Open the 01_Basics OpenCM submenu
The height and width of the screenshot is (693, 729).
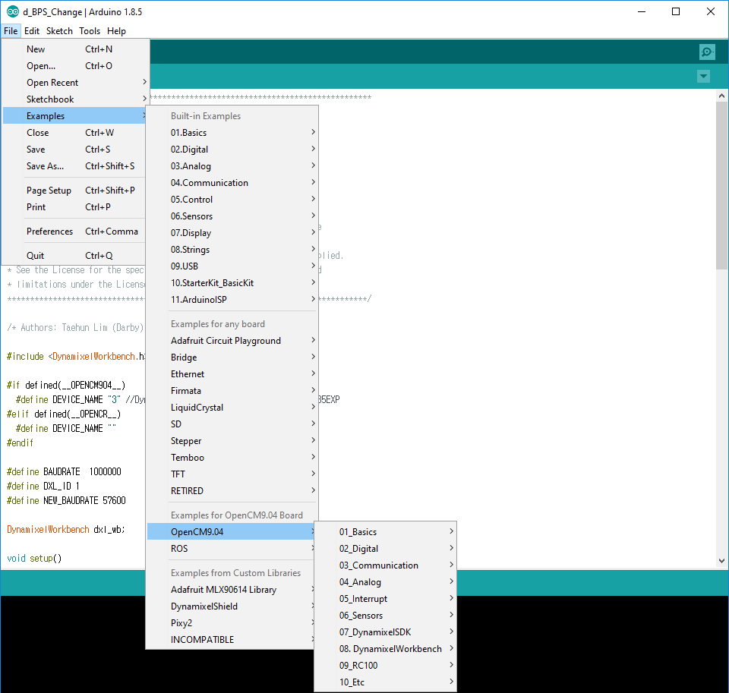[386, 532]
